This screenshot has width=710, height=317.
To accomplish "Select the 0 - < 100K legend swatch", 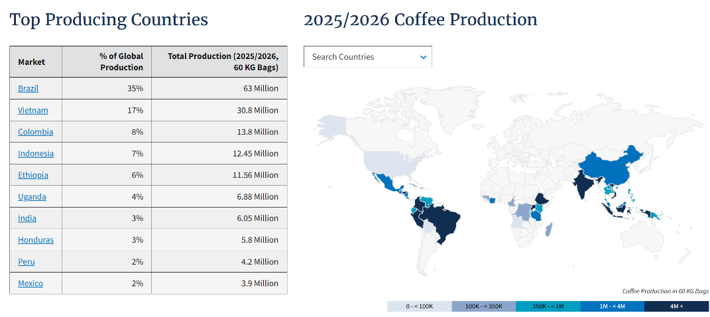I will (x=419, y=306).
